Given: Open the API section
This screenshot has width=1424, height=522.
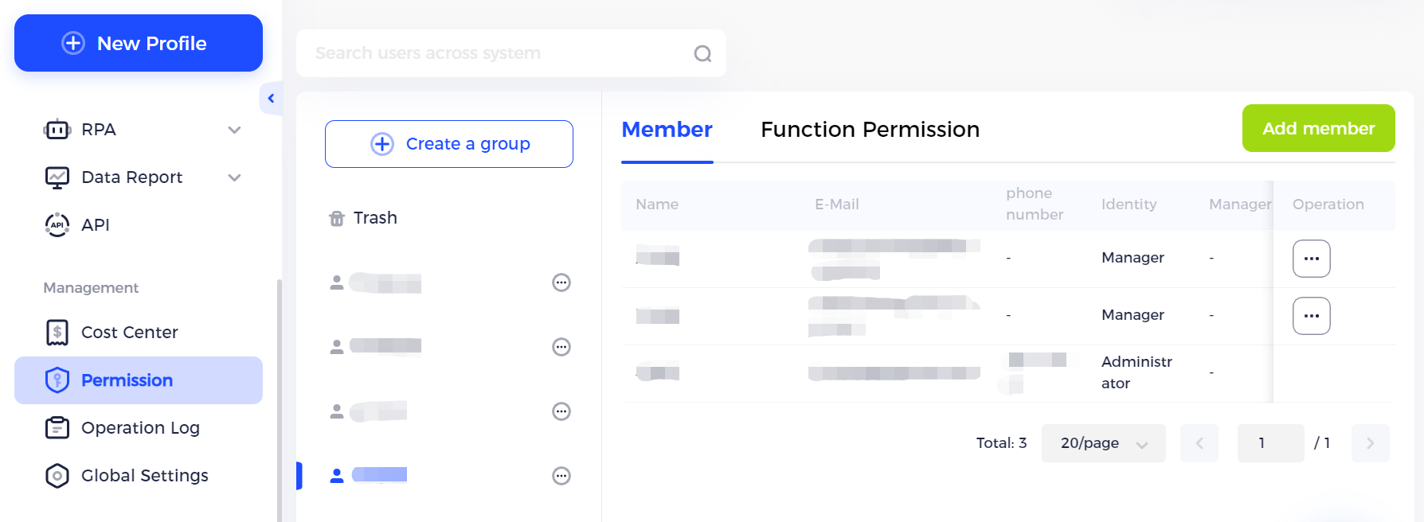Looking at the screenshot, I should 95,225.
